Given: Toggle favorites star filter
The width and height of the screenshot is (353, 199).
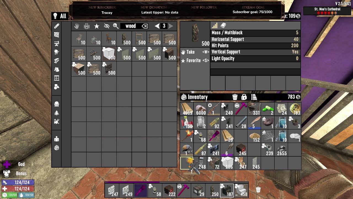Looking at the screenshot, I should point(97,26).
